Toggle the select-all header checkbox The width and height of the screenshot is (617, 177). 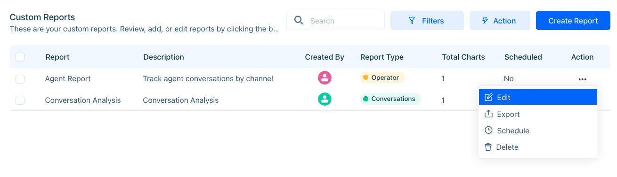(20, 57)
